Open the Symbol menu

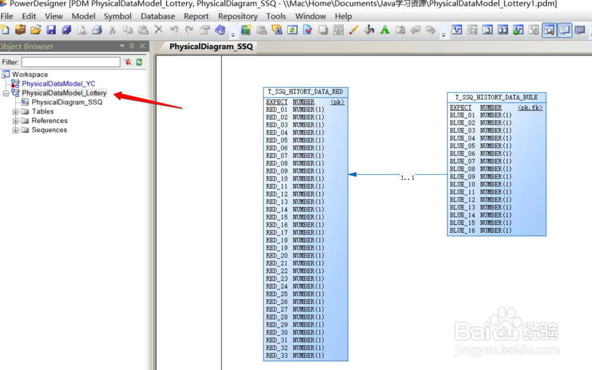click(x=117, y=16)
